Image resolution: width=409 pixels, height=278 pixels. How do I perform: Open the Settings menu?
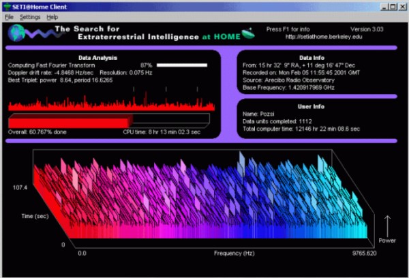point(30,17)
